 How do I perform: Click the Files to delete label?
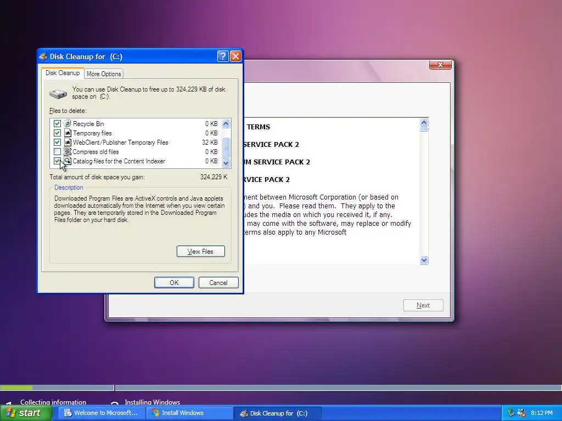pyautogui.click(x=68, y=111)
